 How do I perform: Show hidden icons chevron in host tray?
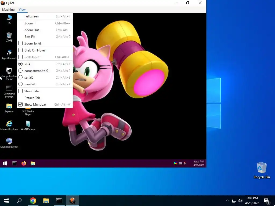[227, 201]
